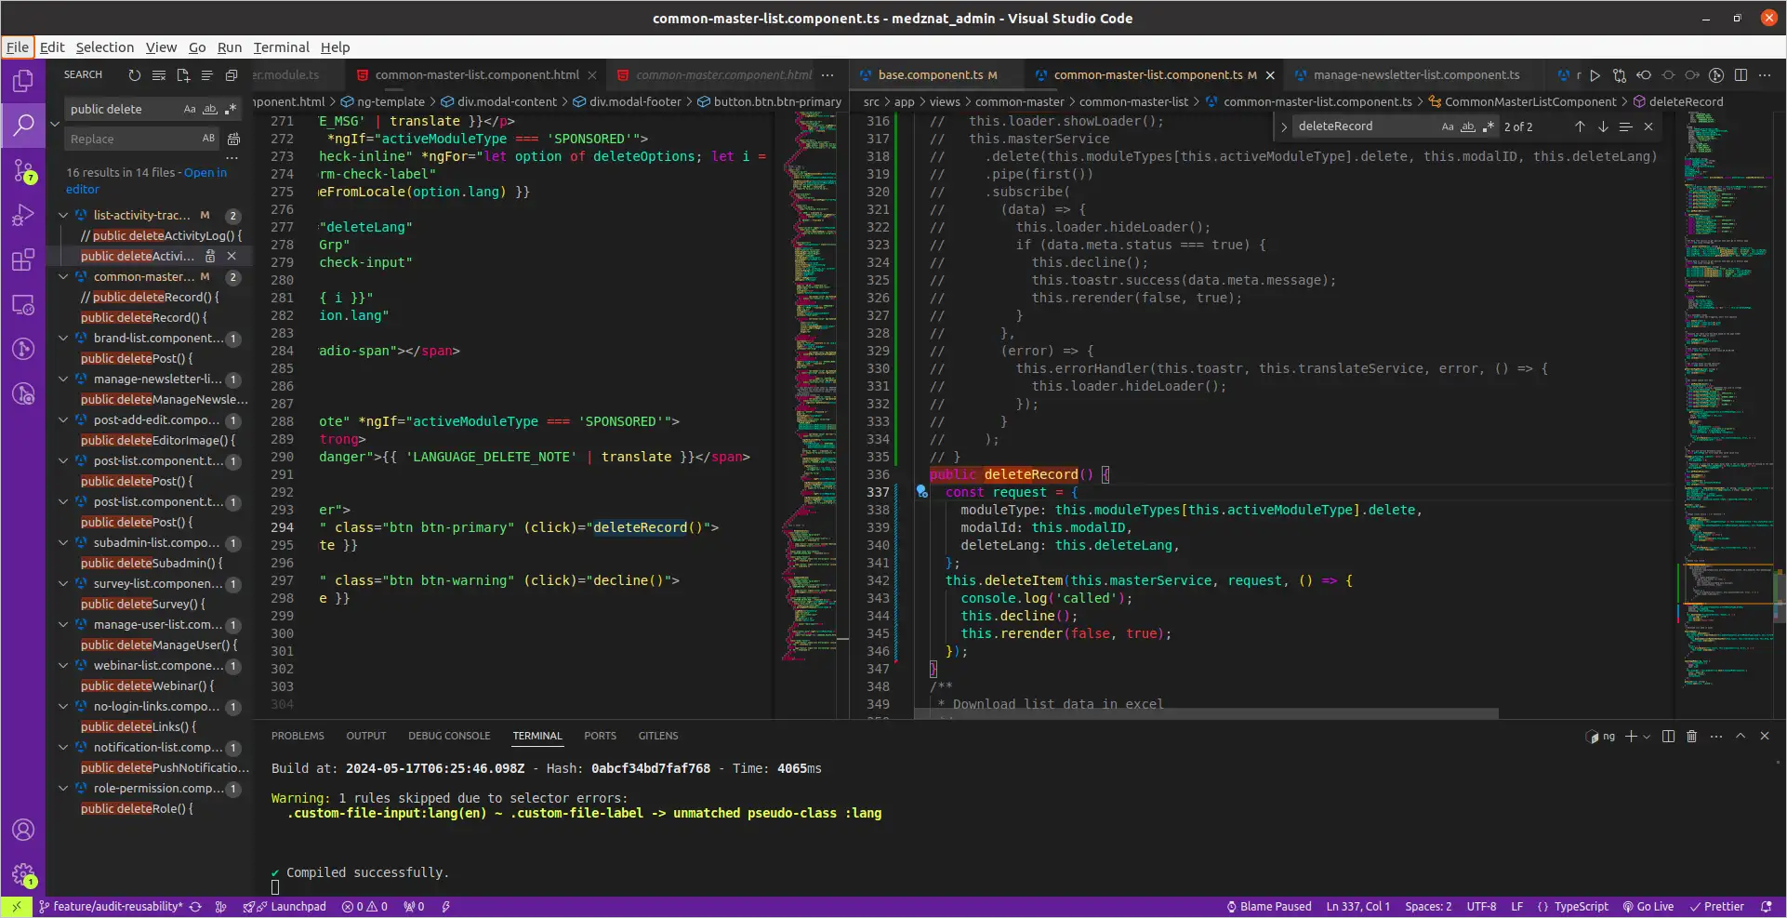Toggle Use Regular Expression in sidebar search field

(231, 109)
